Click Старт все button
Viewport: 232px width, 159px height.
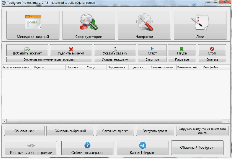(x=152, y=59)
